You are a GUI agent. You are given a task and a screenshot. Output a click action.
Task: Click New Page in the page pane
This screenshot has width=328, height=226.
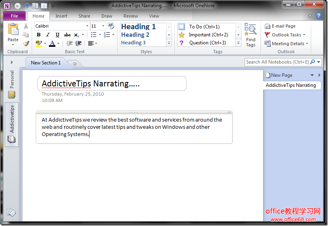pos(281,75)
